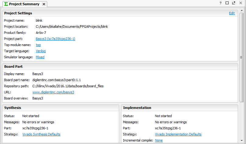
Task: Close the Project Summary tab
Action: pyautogui.click(x=44, y=4)
